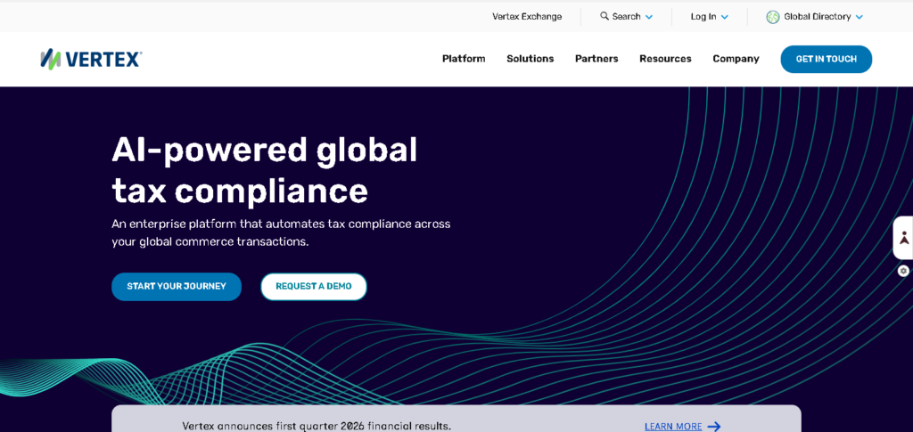Screen dimensions: 913x432
Task: Open the accessibility widget icon
Action: (904, 238)
